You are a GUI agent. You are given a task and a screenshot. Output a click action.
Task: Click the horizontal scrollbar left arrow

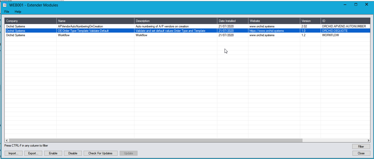coord(6,140)
